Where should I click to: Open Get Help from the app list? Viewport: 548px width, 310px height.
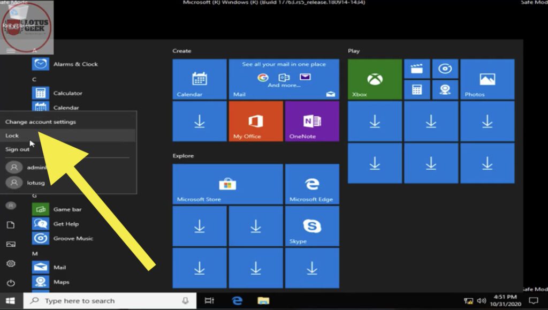pyautogui.click(x=66, y=224)
